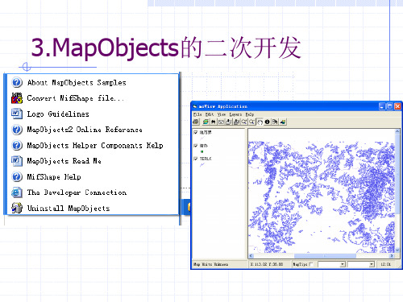This screenshot has width=403, height=302.
Task: Select the Identify tool black circle icon
Action: click(x=268, y=122)
